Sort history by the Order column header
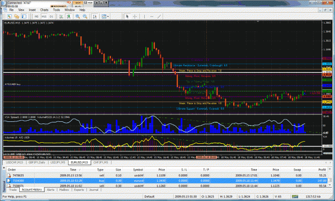The height and width of the screenshot is (201, 335). click(12, 169)
